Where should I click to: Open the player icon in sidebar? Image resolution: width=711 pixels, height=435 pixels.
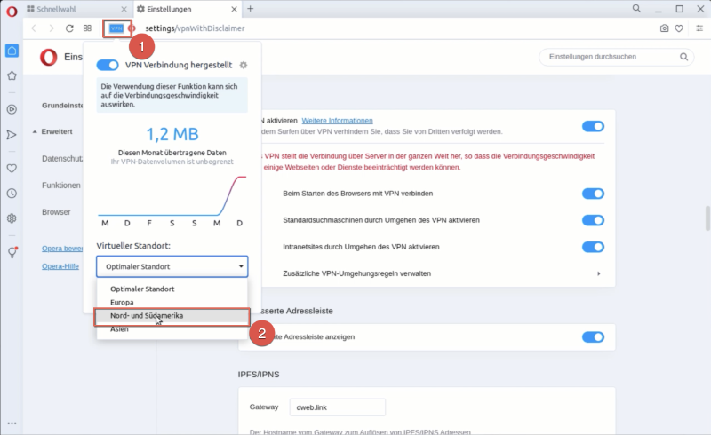click(12, 109)
